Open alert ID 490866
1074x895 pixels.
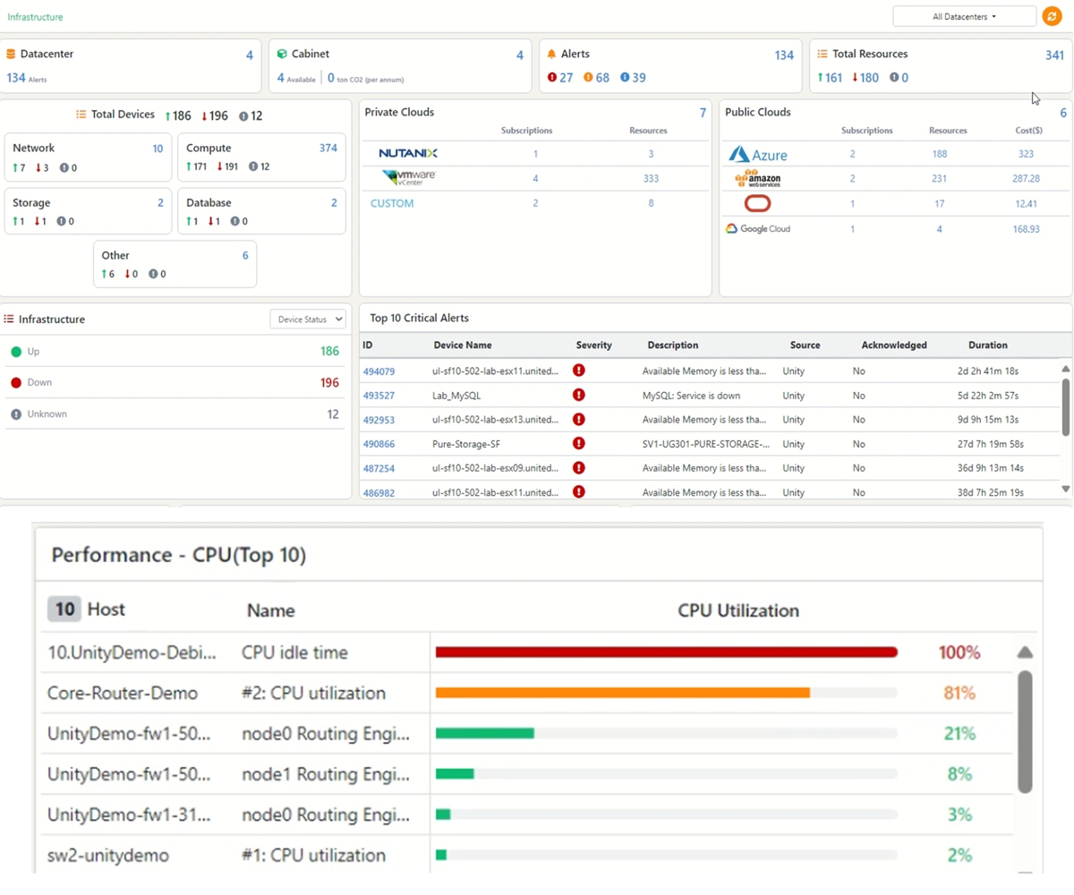tap(379, 443)
